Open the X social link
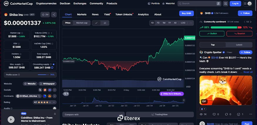Image resolution: width=257 pixels, height=125 pixels. pos(40,90)
